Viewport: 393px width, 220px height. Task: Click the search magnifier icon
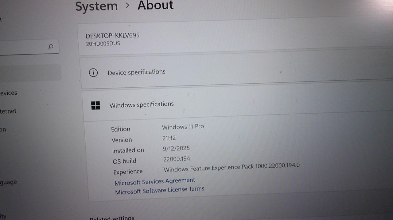[51, 47]
